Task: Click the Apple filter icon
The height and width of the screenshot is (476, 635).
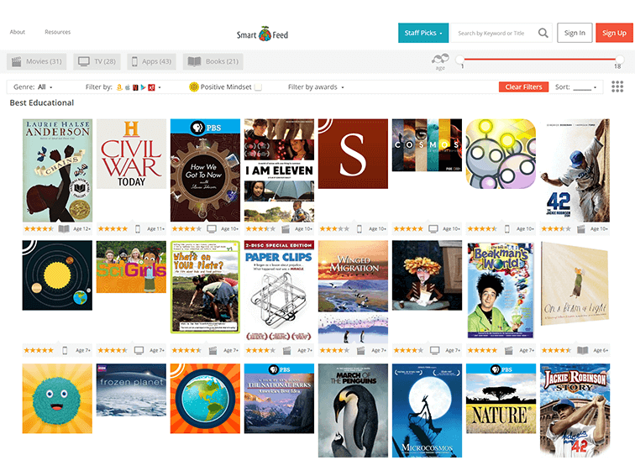Action: (128, 87)
